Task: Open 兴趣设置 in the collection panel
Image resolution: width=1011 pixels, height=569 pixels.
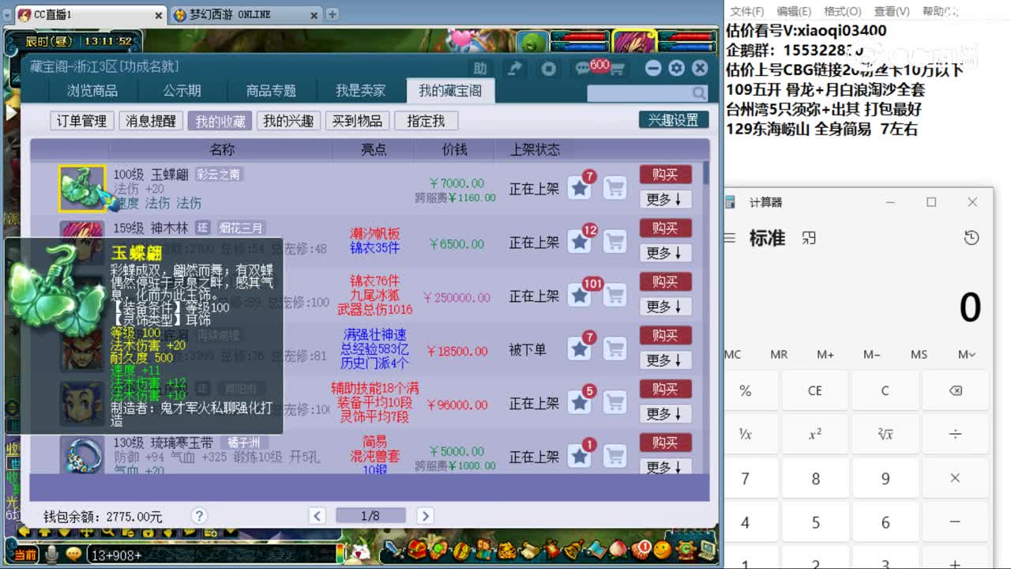Action: coord(673,119)
